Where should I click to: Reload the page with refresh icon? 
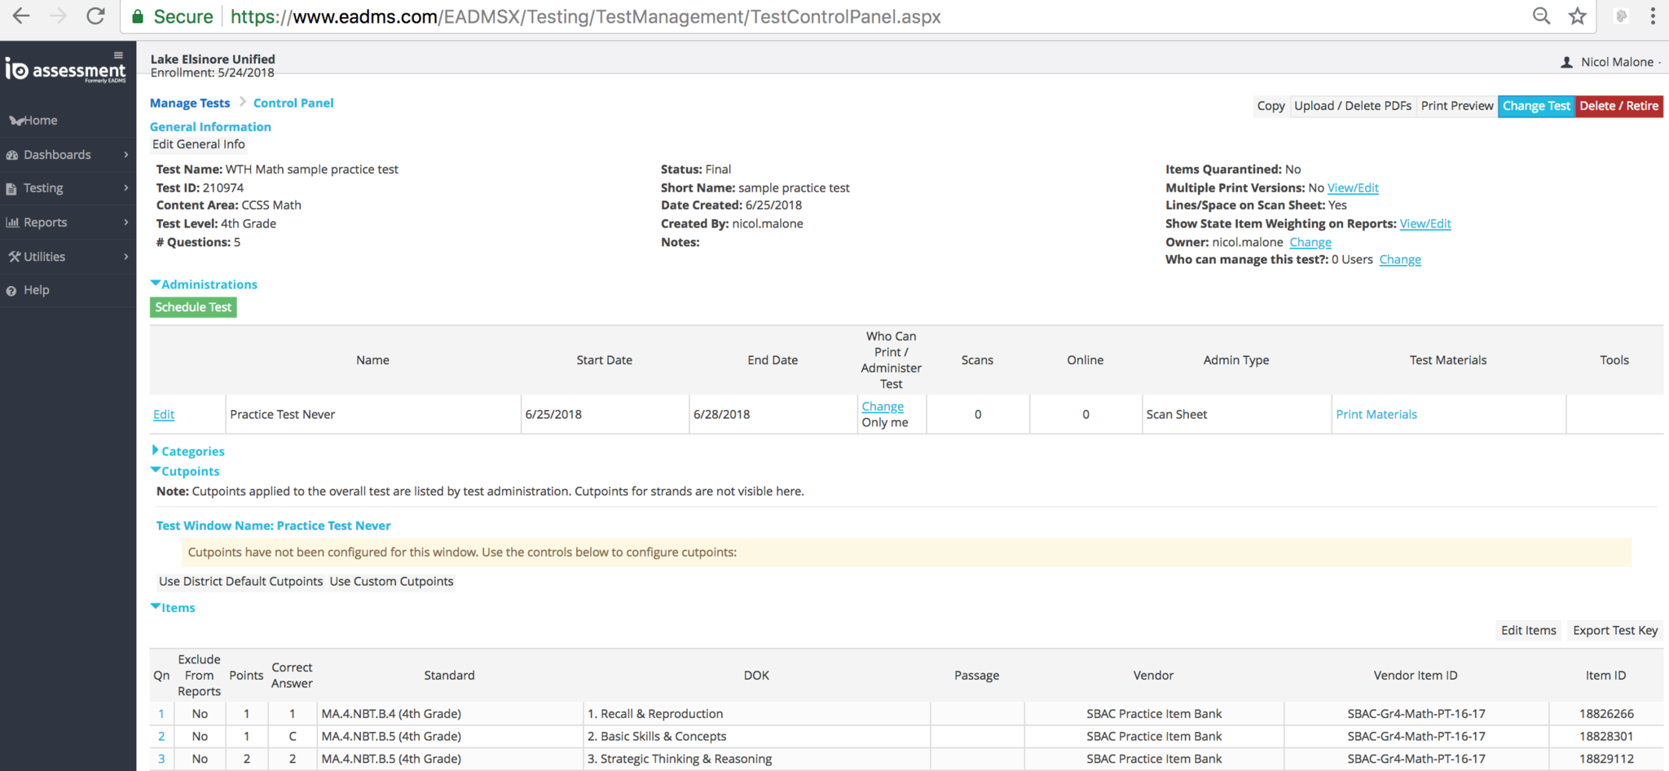95,16
